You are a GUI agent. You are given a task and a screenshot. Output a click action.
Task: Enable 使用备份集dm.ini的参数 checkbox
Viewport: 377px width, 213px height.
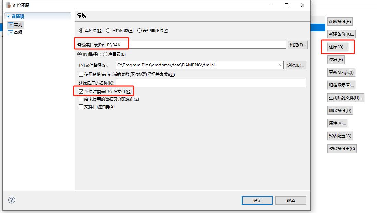[x=81, y=74]
